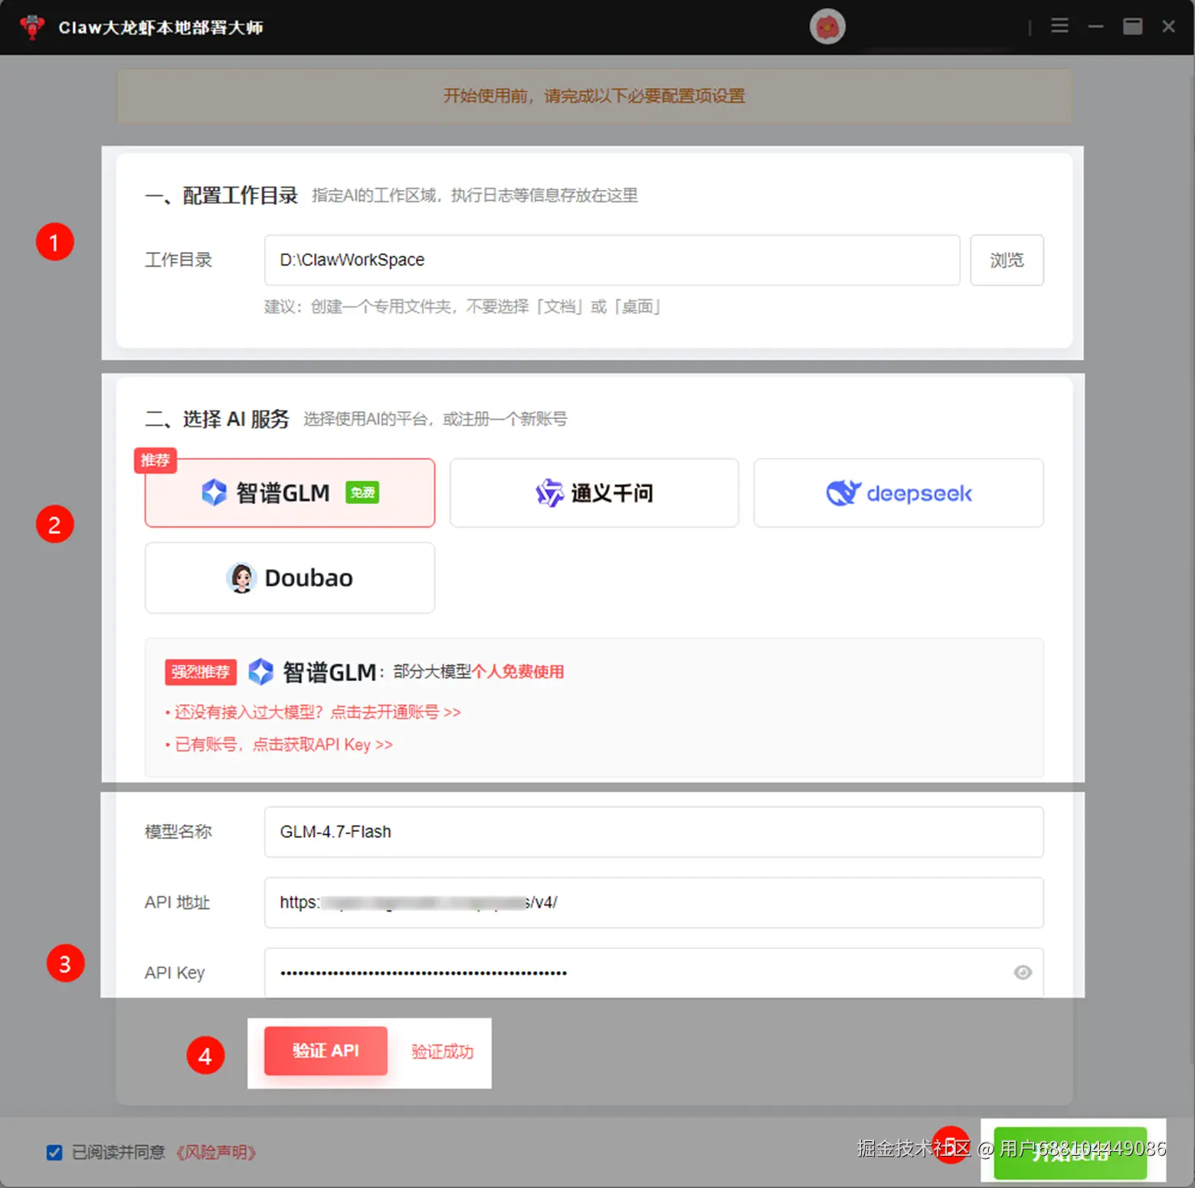The width and height of the screenshot is (1195, 1188).
Task: Click the 验证 API button
Action: [326, 1051]
